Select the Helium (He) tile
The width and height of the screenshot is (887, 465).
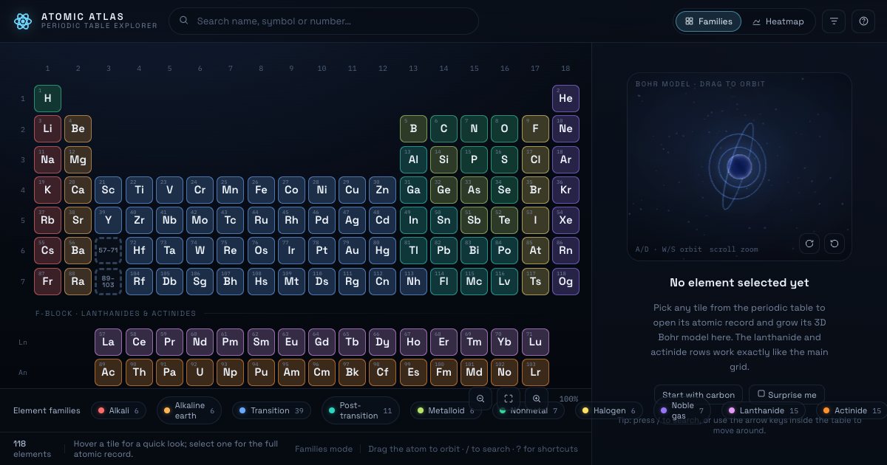click(x=565, y=98)
